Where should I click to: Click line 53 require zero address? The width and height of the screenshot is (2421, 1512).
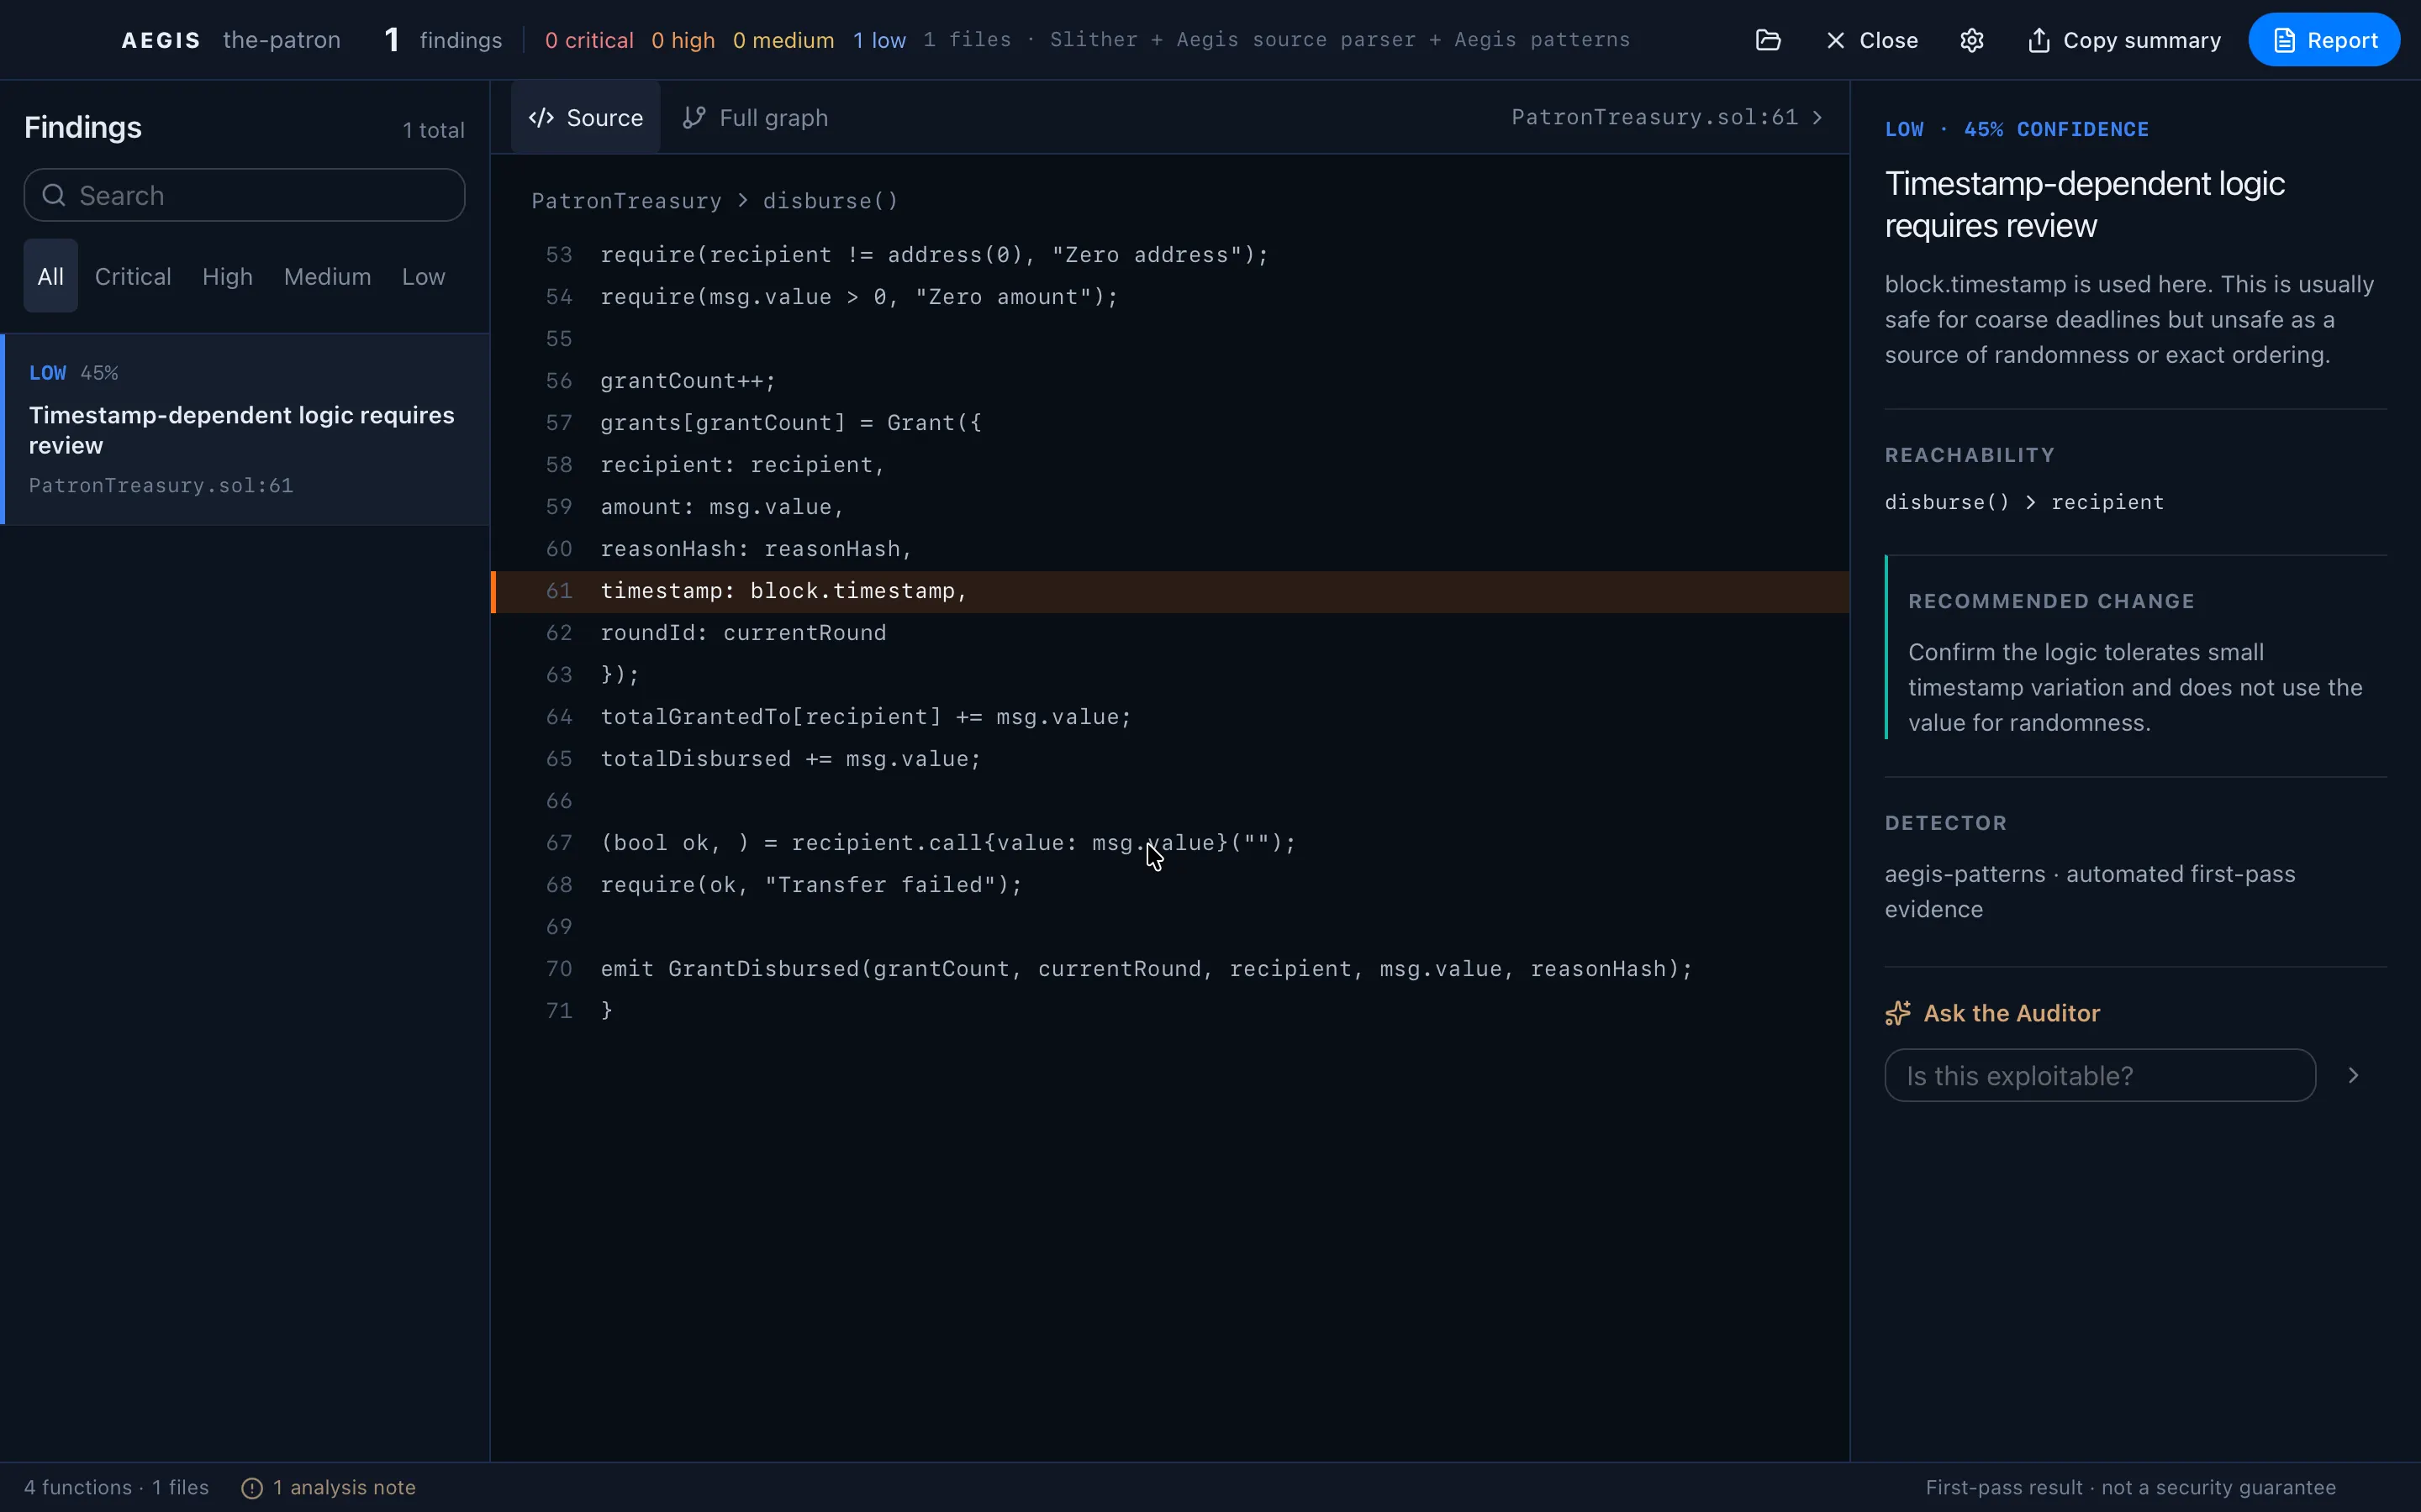(x=935, y=255)
